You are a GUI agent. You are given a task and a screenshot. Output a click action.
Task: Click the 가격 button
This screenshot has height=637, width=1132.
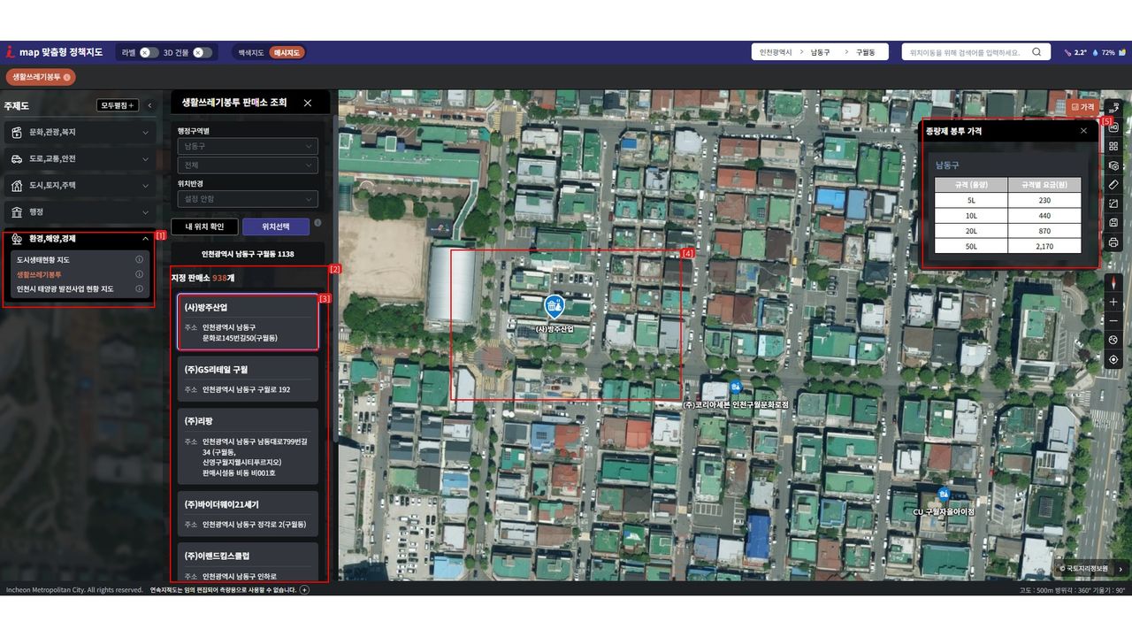(x=1082, y=107)
